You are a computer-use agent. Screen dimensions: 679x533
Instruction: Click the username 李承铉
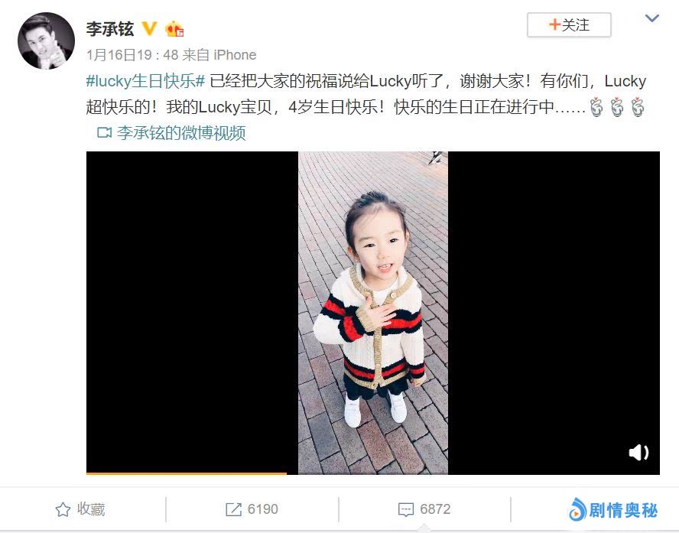point(110,29)
